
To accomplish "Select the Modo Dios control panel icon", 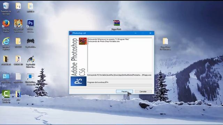I will (x=6, y=78).
